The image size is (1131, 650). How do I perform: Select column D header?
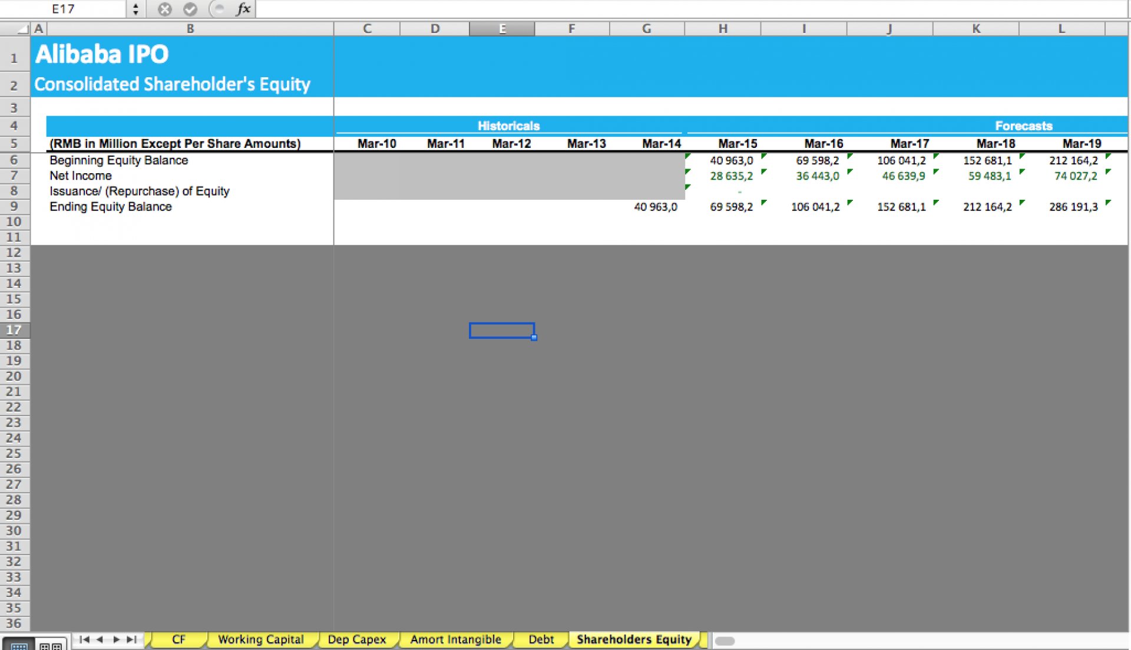point(435,29)
